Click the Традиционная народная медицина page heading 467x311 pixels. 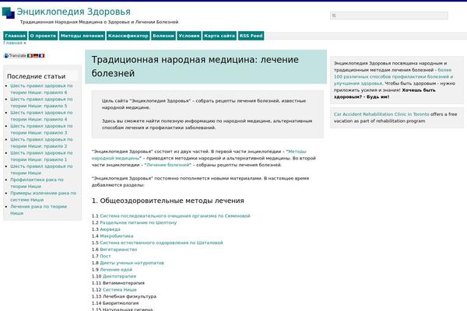coord(195,66)
